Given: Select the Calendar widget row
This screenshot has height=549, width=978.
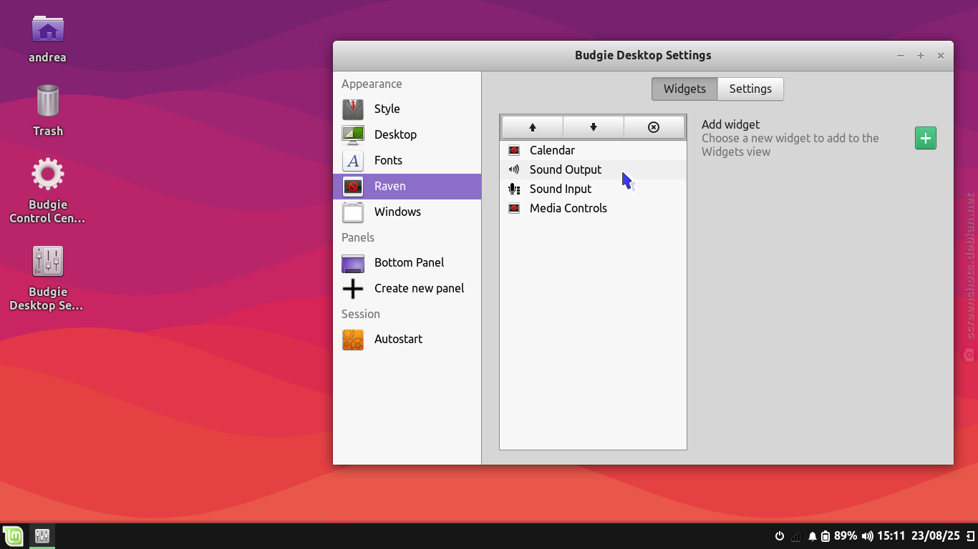Looking at the screenshot, I should (593, 150).
